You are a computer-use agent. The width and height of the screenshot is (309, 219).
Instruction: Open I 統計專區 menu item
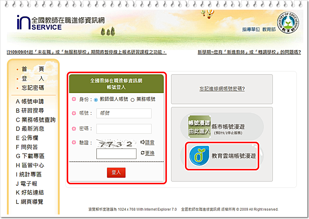29,174
